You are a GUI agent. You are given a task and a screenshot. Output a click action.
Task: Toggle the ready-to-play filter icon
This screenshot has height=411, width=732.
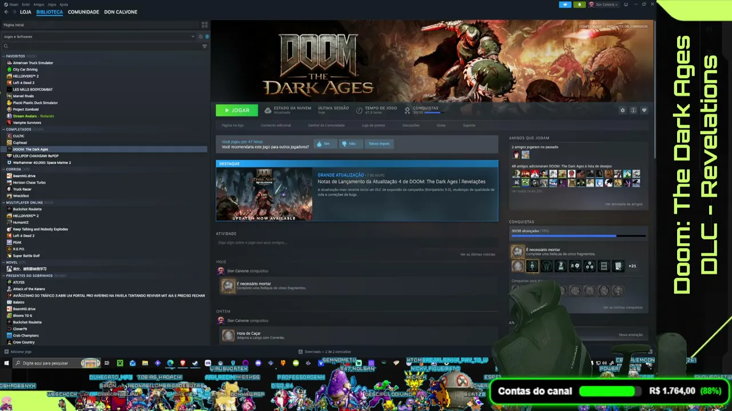207,37
